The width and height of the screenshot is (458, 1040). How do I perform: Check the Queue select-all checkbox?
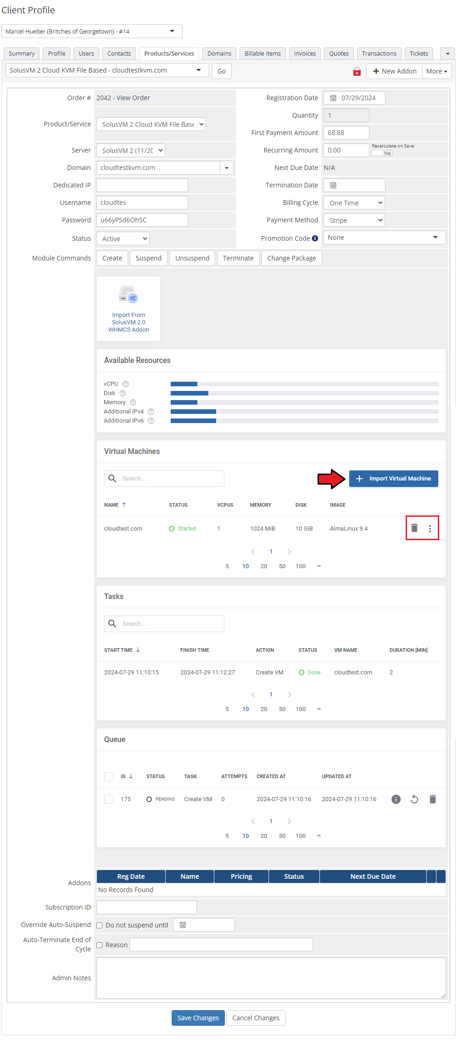(109, 777)
